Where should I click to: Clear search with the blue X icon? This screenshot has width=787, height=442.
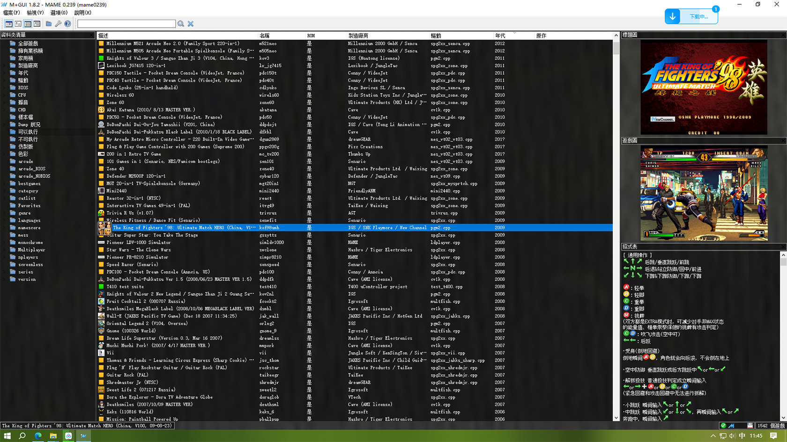[x=191, y=24]
